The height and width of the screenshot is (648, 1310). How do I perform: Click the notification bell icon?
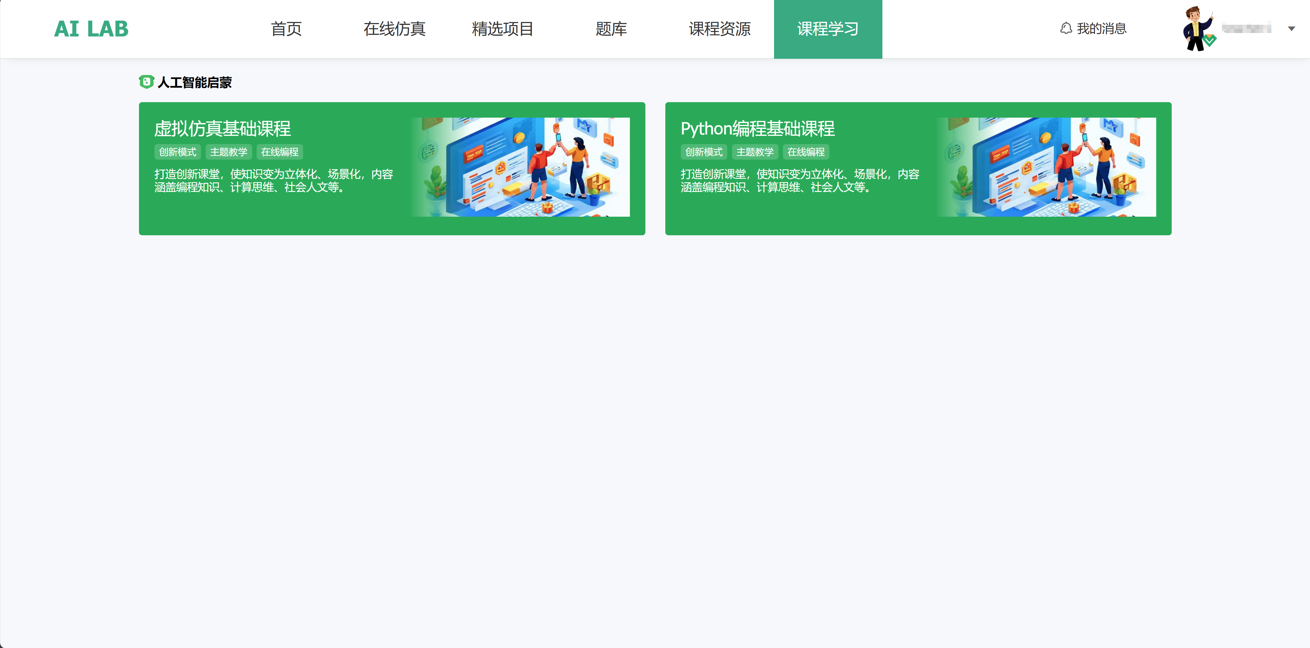[1066, 29]
